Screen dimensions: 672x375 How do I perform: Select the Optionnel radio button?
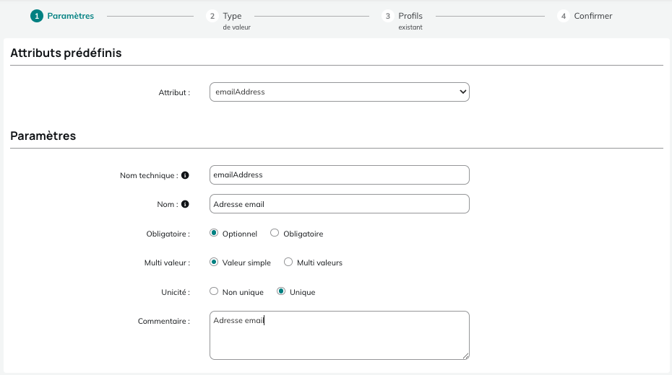[x=214, y=233]
